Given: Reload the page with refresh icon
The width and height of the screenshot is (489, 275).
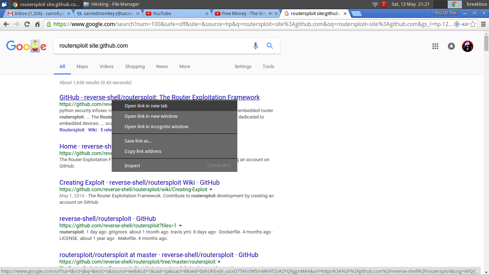Looking at the screenshot, I should click(x=27, y=24).
